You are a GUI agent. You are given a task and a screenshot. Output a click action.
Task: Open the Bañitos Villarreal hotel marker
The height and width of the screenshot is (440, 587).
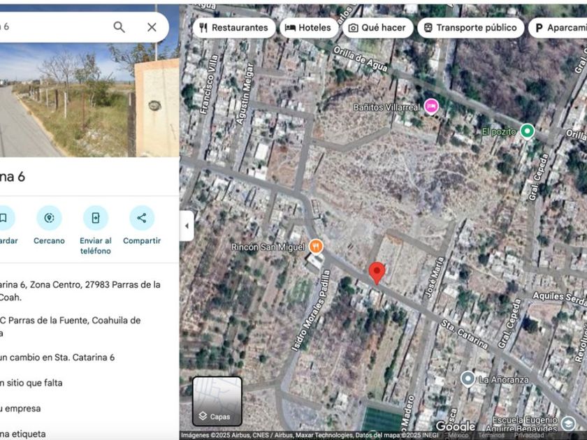(x=431, y=107)
